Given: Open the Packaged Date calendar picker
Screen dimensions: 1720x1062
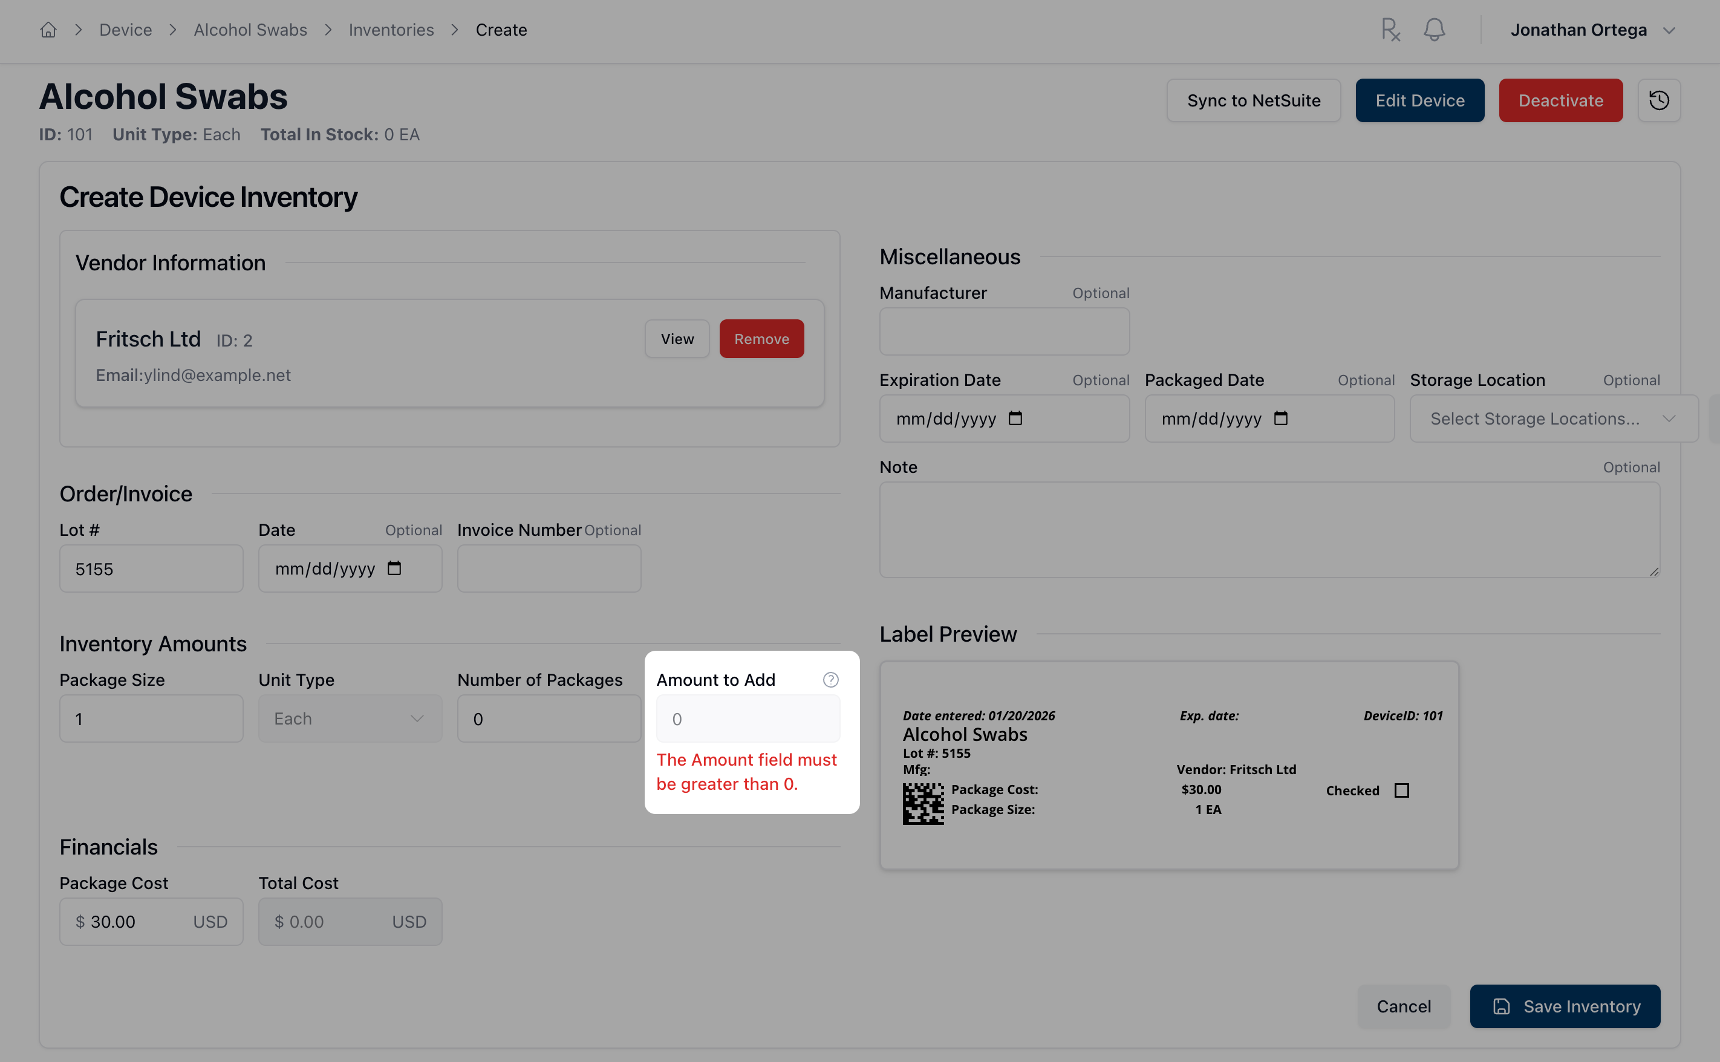Looking at the screenshot, I should click(x=1280, y=418).
